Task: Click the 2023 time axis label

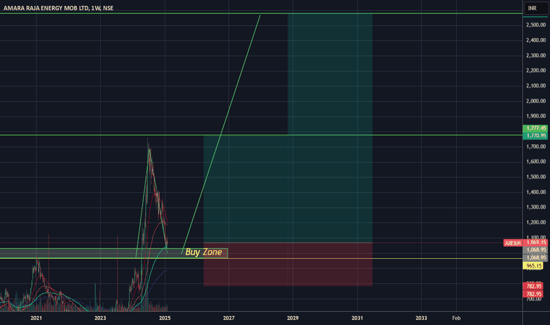Action: 100,318
